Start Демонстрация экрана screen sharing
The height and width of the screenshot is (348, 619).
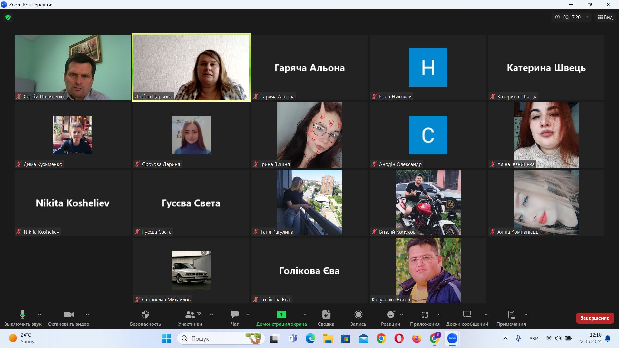point(281,314)
